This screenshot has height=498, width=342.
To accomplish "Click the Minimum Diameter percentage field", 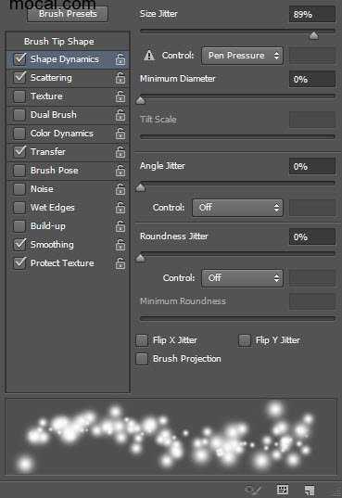I will point(311,79).
